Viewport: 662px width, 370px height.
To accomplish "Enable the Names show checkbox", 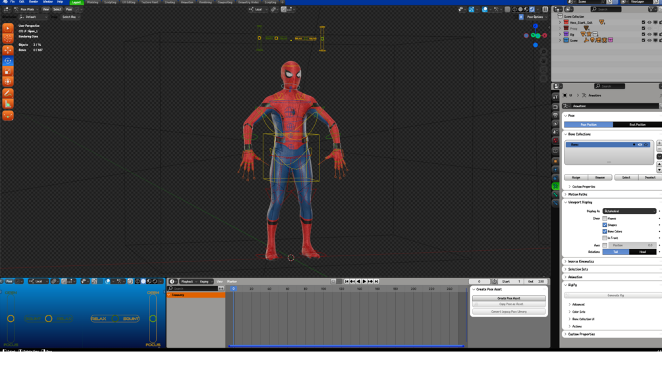I will tap(605, 219).
